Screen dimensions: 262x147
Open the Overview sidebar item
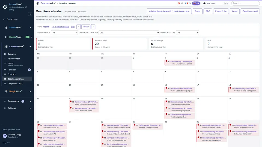click(x=17, y=54)
